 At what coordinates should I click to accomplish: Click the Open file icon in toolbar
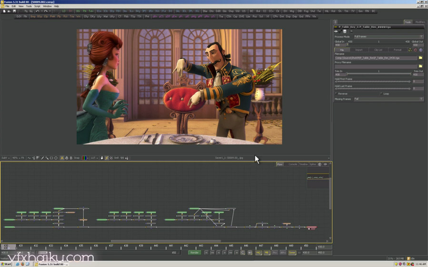coord(9,11)
